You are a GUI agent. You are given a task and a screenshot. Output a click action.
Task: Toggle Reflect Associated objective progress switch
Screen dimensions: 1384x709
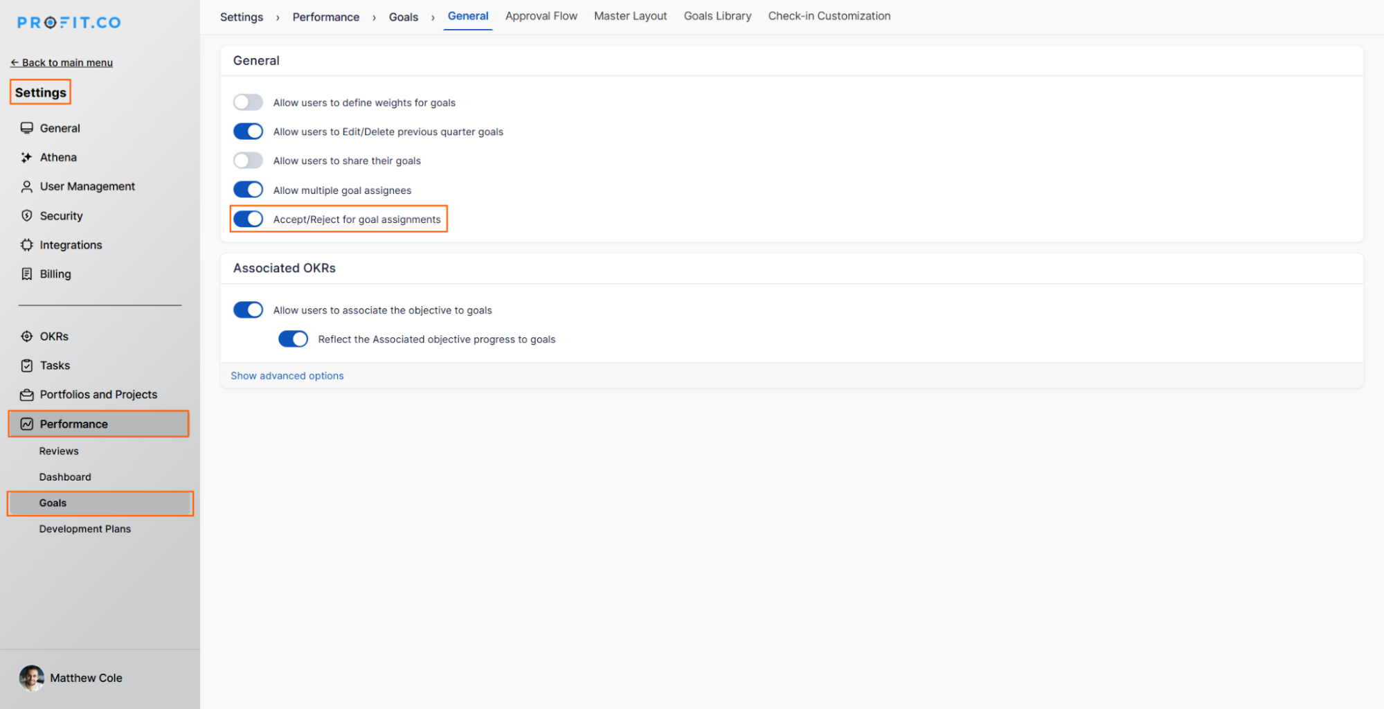pyautogui.click(x=293, y=339)
